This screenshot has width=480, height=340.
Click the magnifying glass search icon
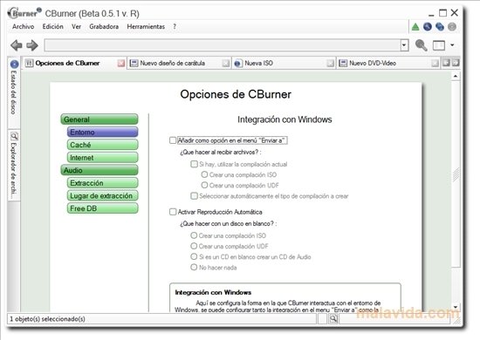click(x=422, y=45)
